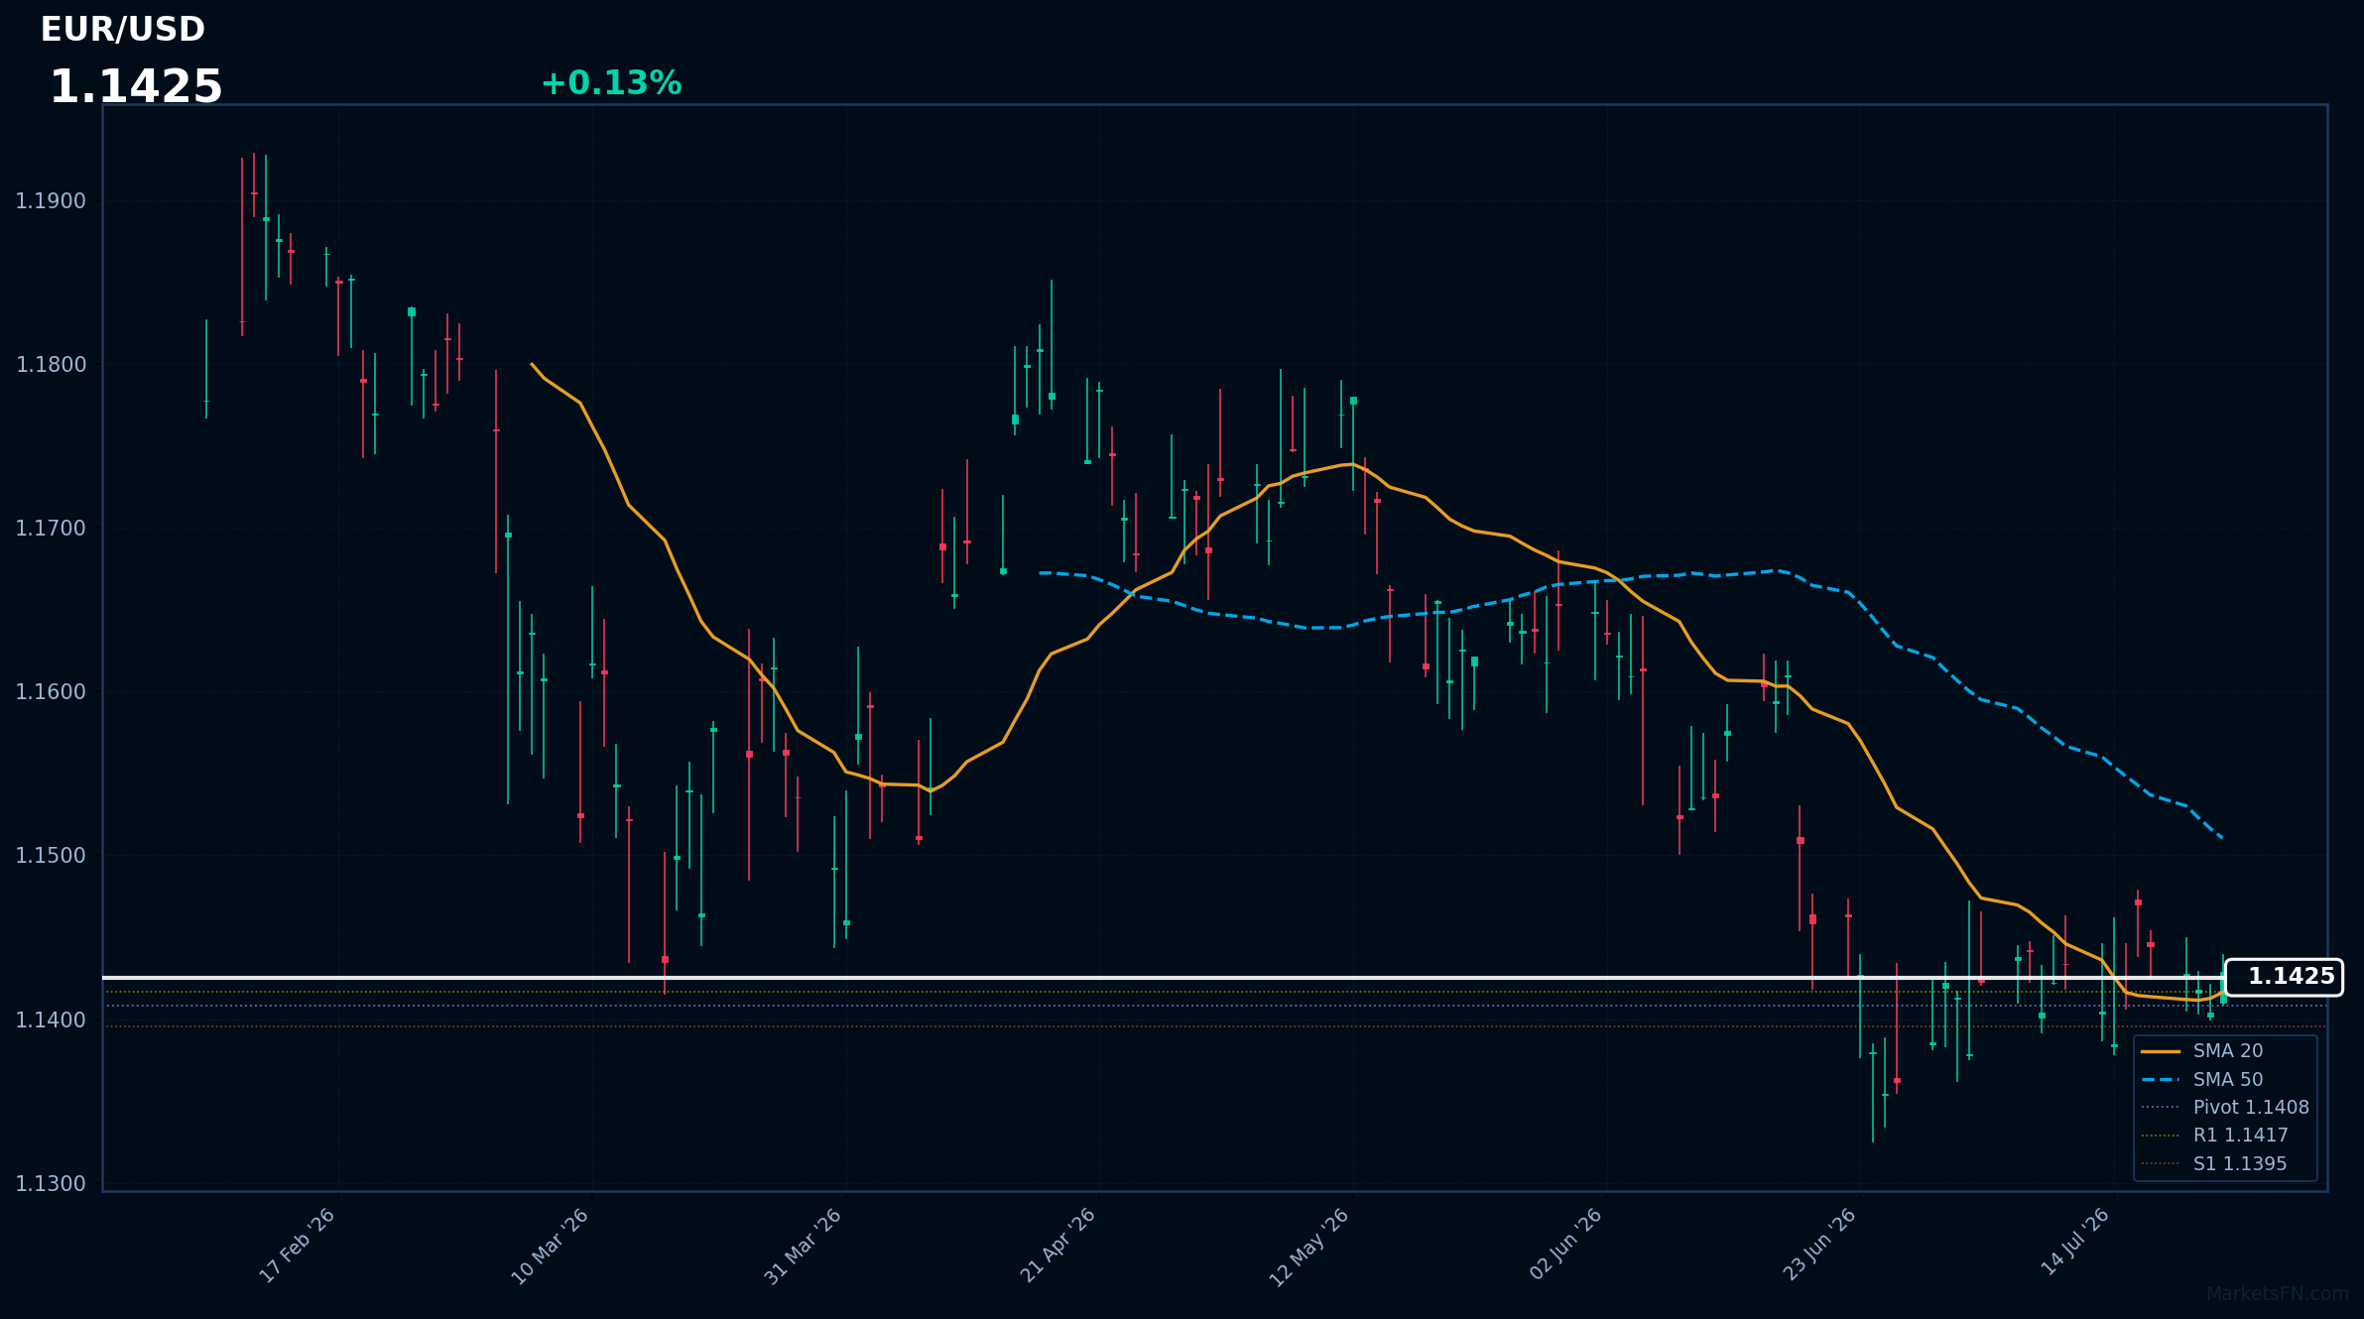Click the 23 Jun '26 date label
The width and height of the screenshot is (2364, 1319).
[x=1819, y=1245]
